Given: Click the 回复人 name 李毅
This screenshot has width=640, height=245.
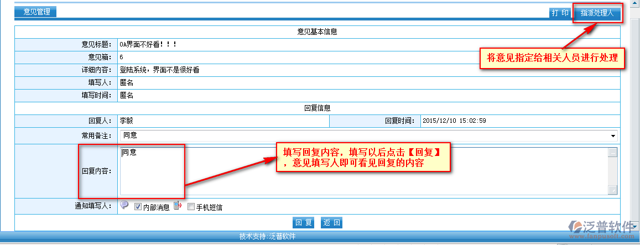Looking at the screenshot, I should [x=127, y=121].
